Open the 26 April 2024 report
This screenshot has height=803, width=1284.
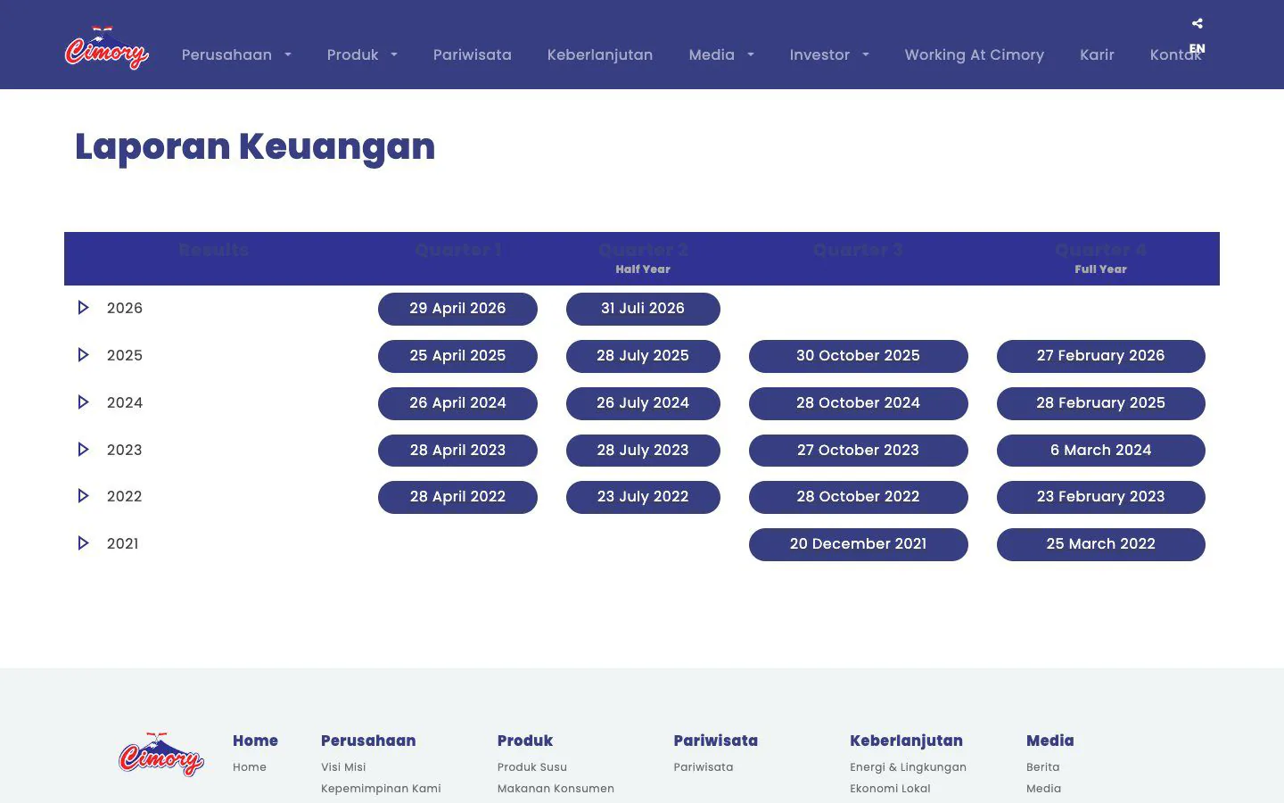(x=457, y=403)
